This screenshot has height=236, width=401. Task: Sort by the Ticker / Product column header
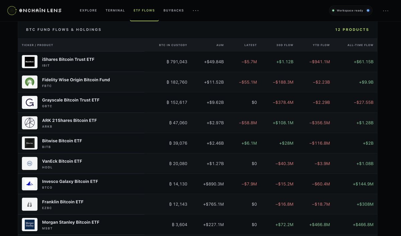pos(37,45)
